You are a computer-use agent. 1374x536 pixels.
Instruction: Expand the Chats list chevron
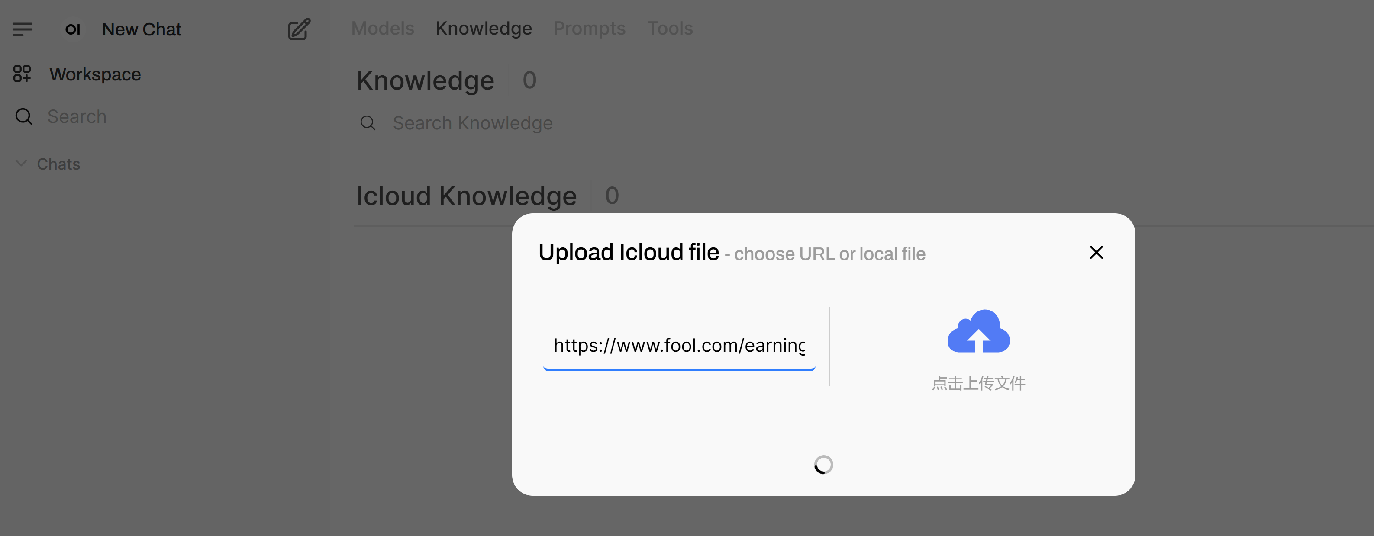(x=21, y=164)
